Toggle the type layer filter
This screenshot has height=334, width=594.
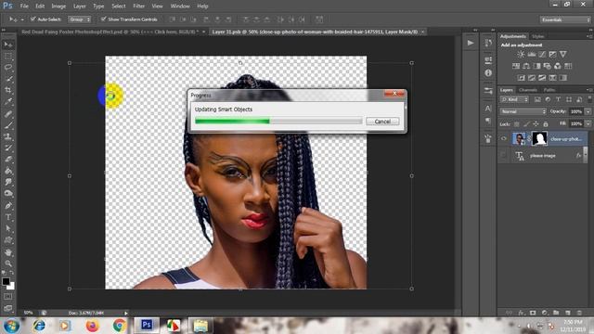coord(558,99)
